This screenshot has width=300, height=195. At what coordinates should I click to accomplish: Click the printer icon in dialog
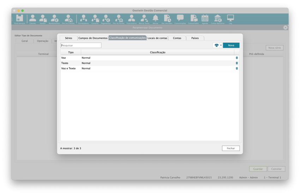pyautogui.click(x=216, y=45)
